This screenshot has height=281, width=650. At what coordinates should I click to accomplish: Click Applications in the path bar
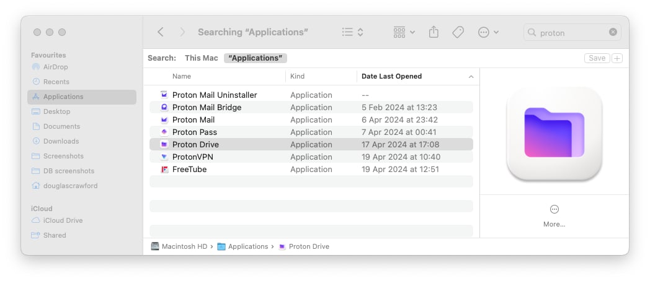tap(243, 246)
